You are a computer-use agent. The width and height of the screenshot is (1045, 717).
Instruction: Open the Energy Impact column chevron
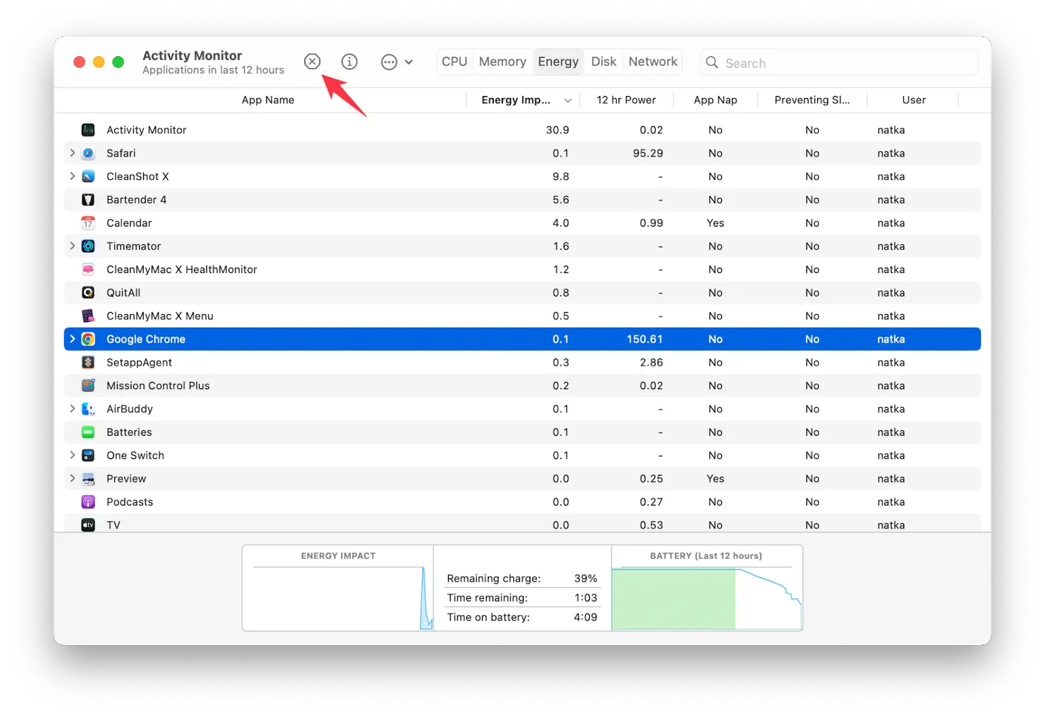coord(568,100)
